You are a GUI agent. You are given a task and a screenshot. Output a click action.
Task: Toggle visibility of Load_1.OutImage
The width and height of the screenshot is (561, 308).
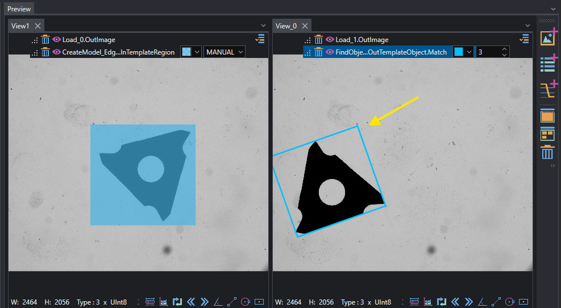(330, 39)
